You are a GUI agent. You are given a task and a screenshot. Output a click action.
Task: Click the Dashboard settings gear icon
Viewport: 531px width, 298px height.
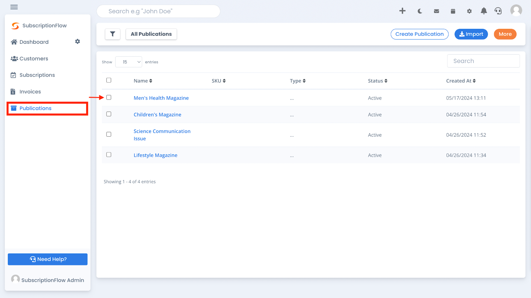coord(77,41)
